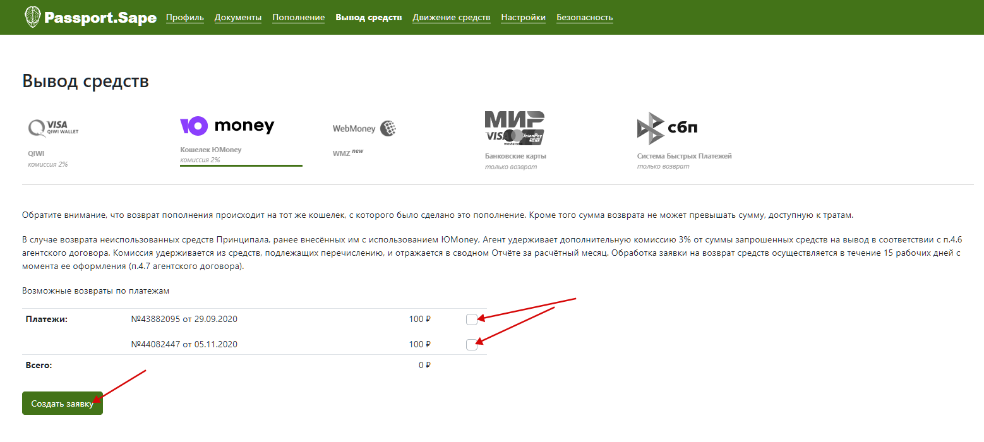Select the QIWI Visa Wallet logo
Viewport: 984px width, 442px height.
click(x=54, y=128)
